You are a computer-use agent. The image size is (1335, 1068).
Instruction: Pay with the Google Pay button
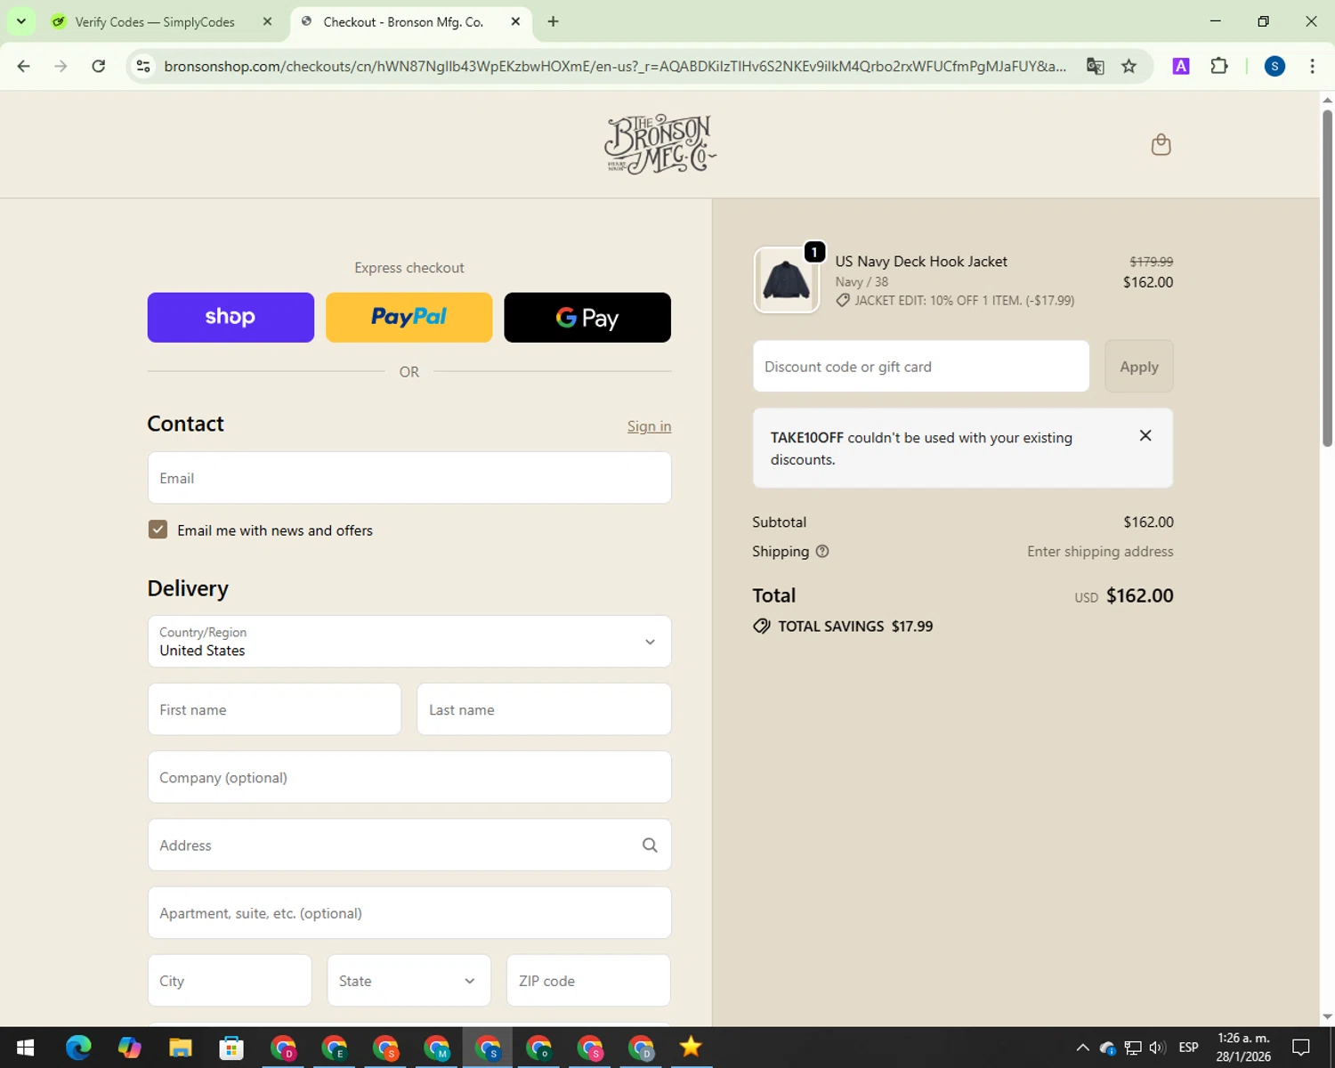(587, 317)
